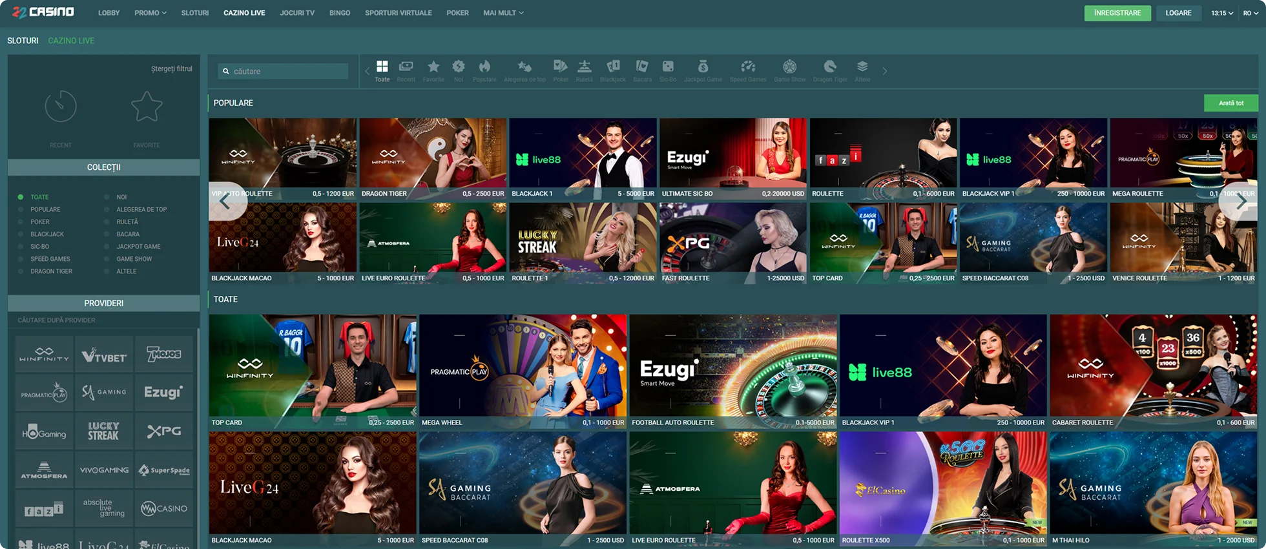This screenshot has height=549, width=1266.
Task: Select the Speed Games collection radio option
Action: click(21, 259)
